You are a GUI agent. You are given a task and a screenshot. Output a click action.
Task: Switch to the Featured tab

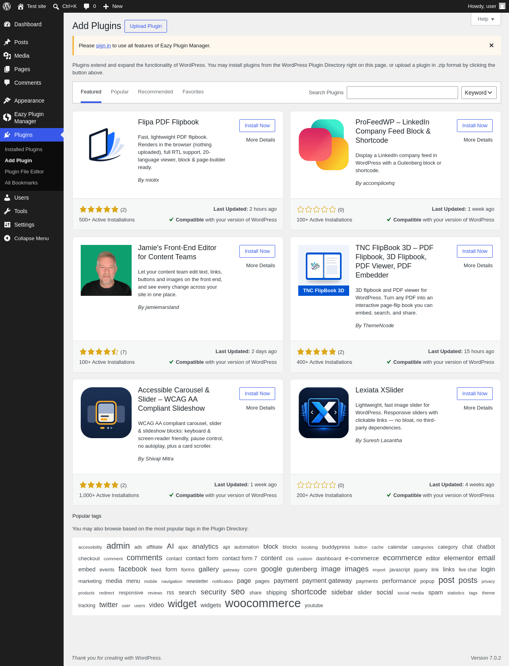(91, 92)
